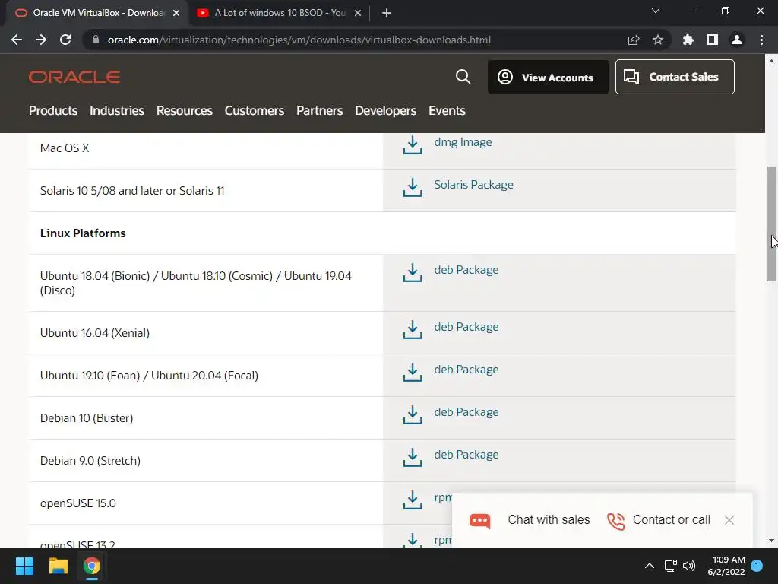The image size is (778, 584).
Task: Bookmark this page with the star icon
Action: (x=658, y=40)
